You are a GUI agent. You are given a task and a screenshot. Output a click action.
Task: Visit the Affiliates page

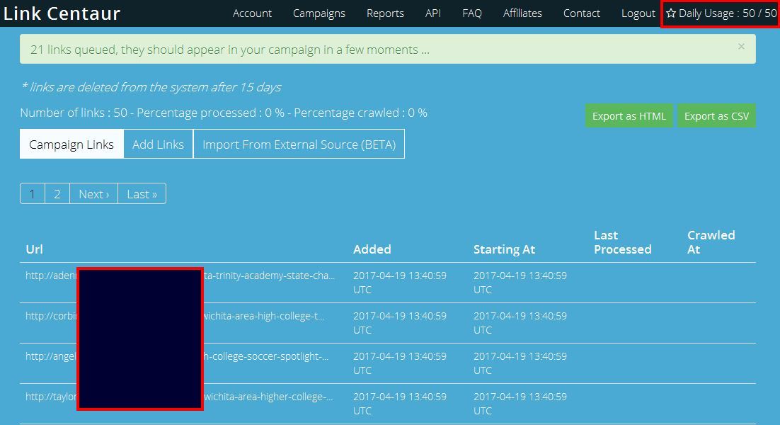(x=522, y=13)
